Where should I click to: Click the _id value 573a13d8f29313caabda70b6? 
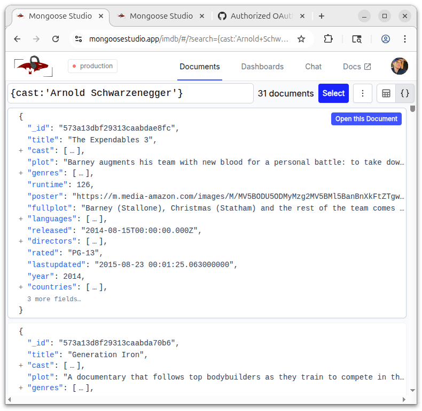pos(117,343)
